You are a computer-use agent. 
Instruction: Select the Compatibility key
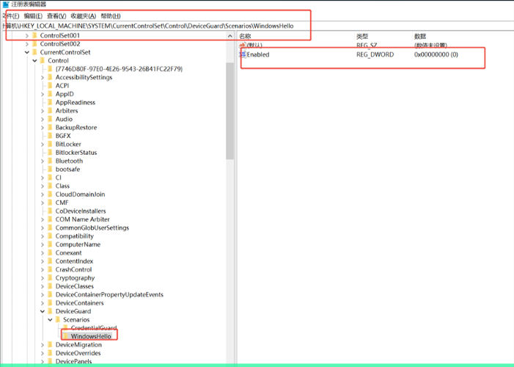74,236
